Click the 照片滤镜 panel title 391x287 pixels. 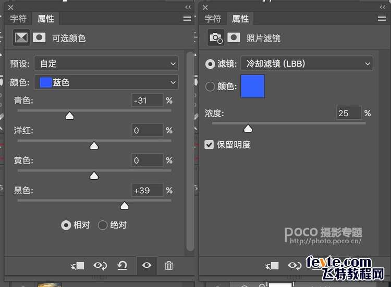pyautogui.click(x=263, y=38)
